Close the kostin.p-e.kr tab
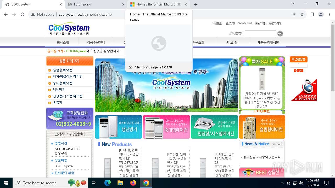The height and width of the screenshot is (188, 335). (123, 4)
